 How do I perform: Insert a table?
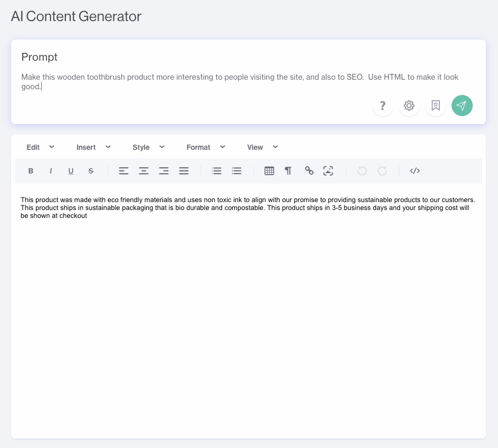(269, 171)
